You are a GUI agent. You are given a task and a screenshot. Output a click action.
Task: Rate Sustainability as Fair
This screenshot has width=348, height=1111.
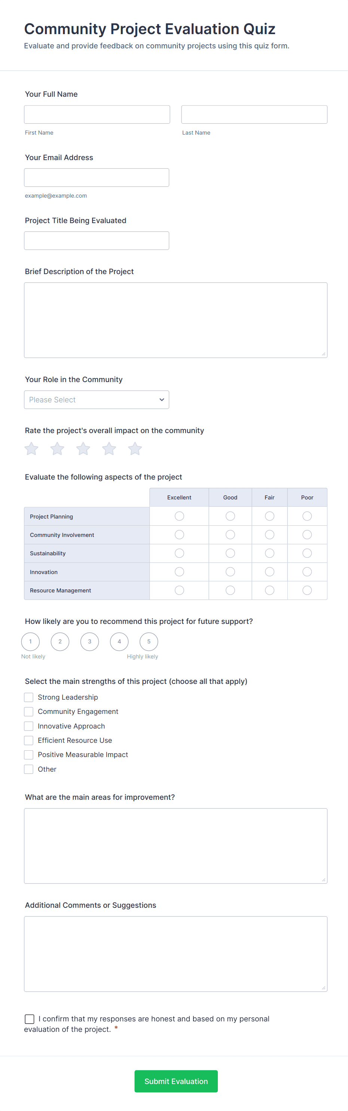coord(270,553)
